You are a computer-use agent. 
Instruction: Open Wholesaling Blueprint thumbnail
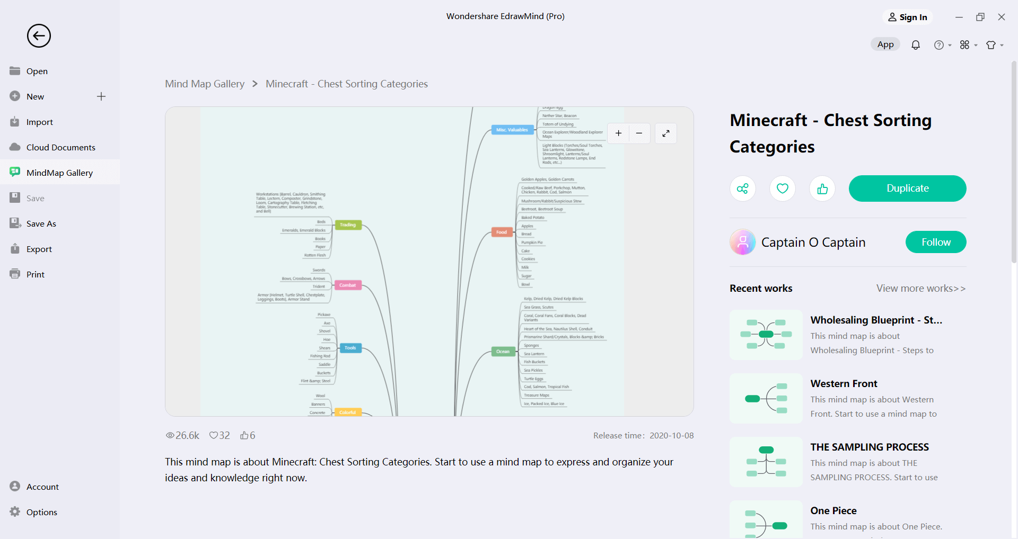[x=766, y=335]
